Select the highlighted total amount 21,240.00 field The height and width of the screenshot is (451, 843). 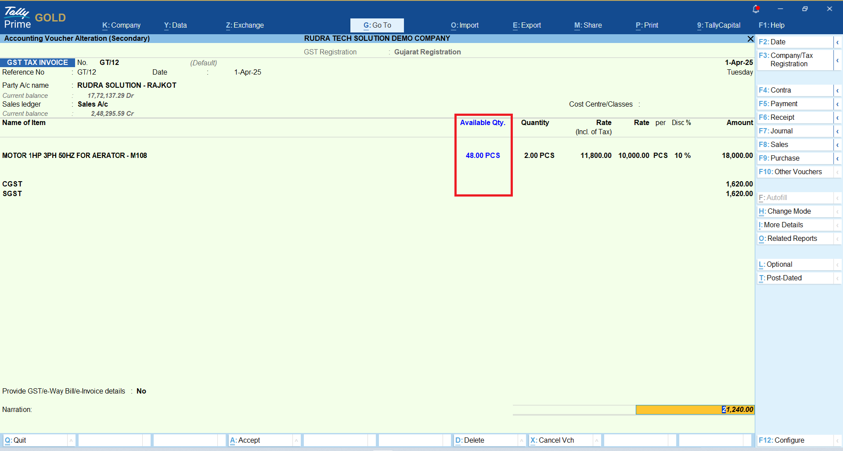(695, 410)
